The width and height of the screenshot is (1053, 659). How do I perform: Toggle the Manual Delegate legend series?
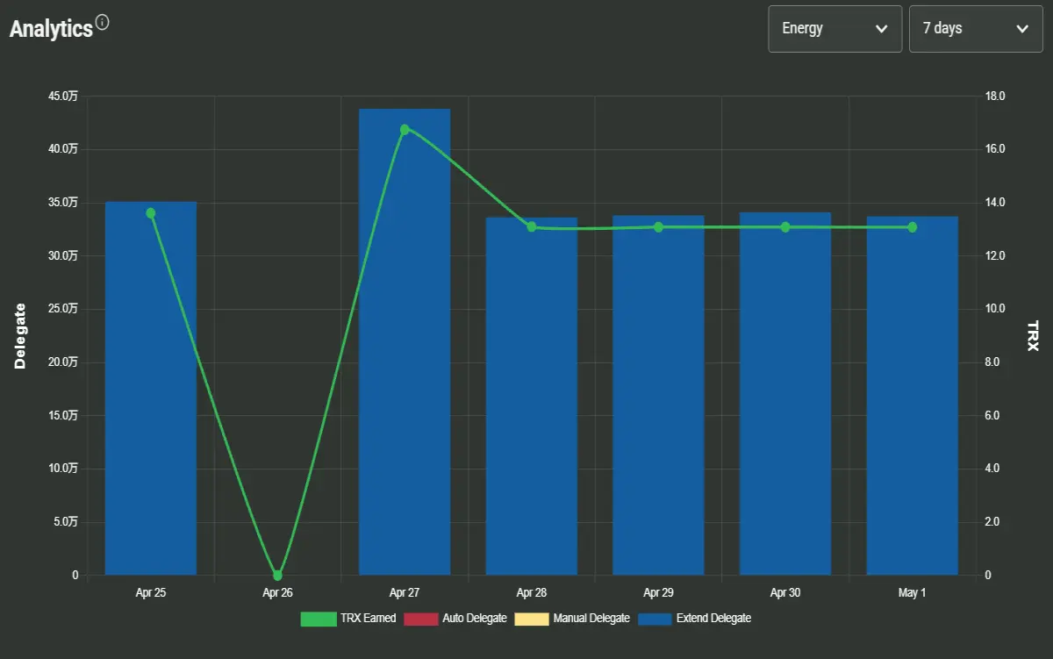[574, 619]
